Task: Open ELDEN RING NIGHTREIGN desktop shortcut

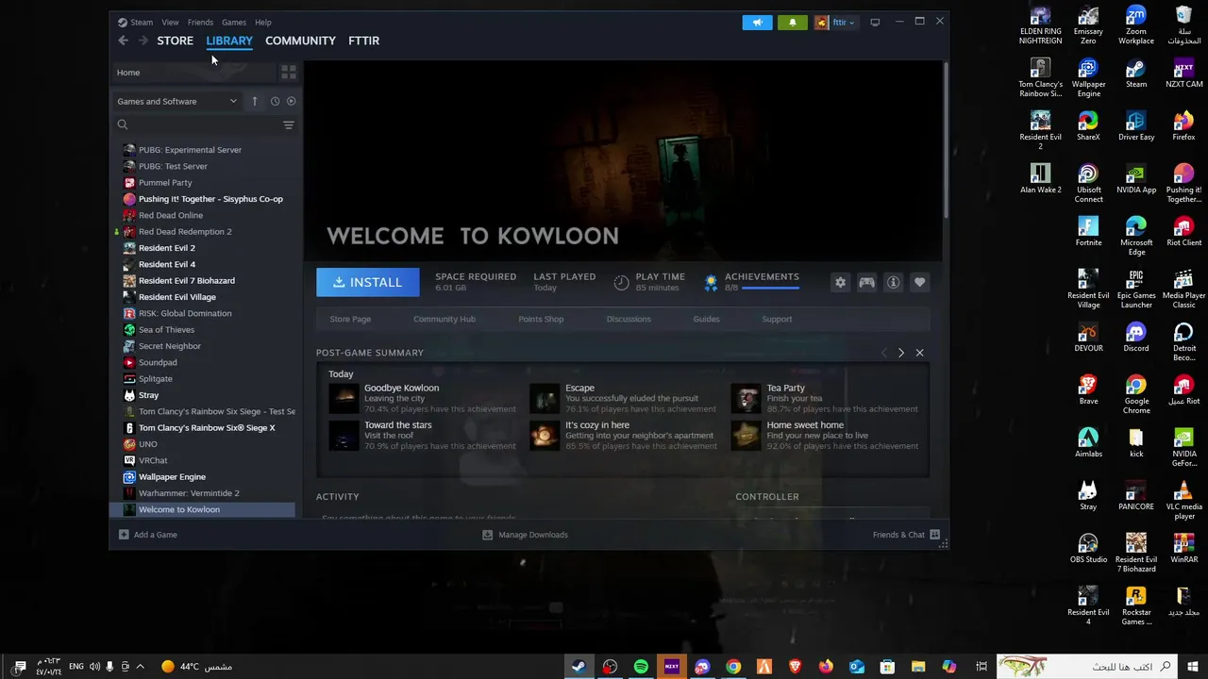Action: (x=1040, y=25)
